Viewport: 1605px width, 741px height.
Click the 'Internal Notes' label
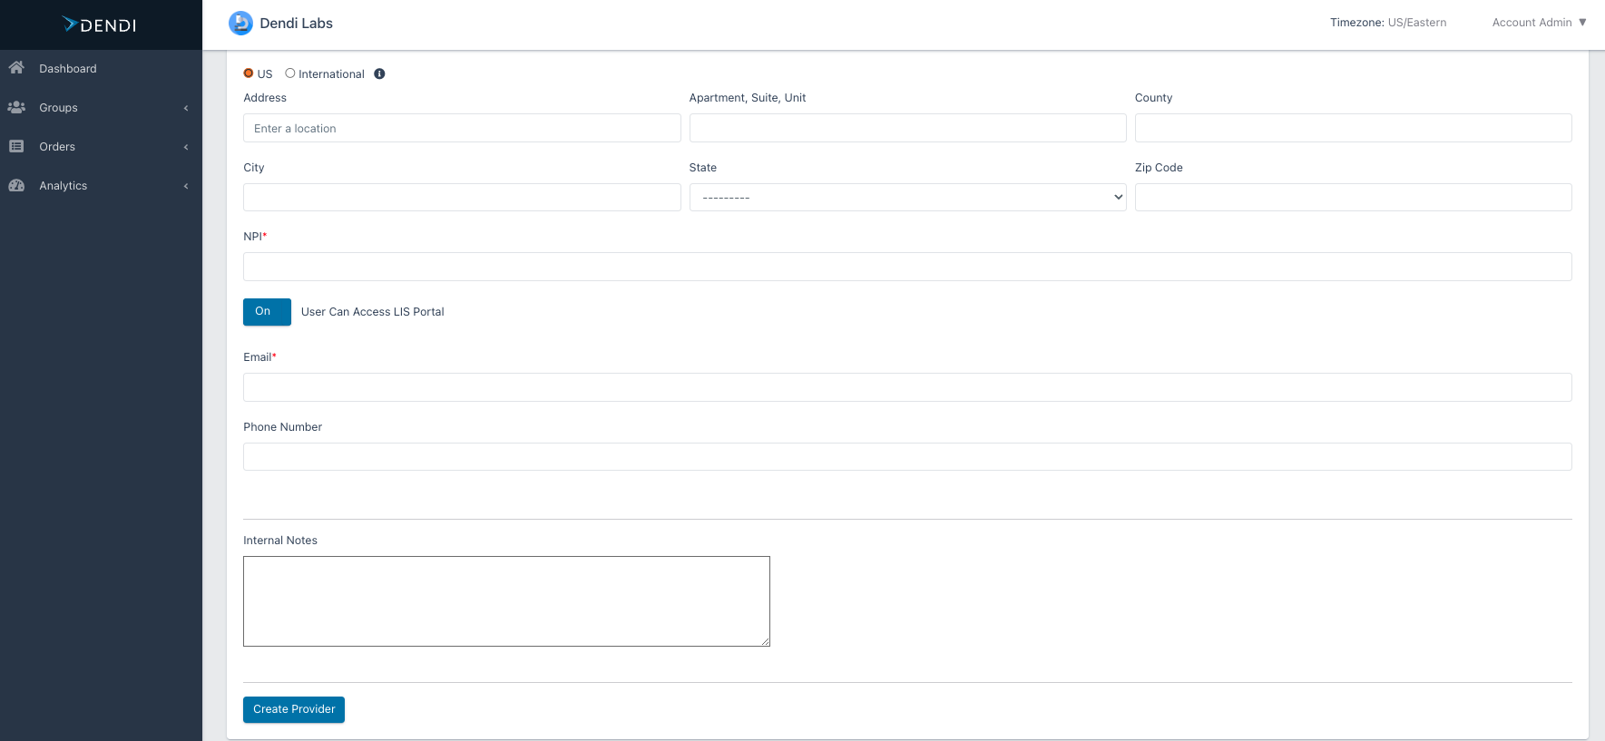pyautogui.click(x=280, y=541)
